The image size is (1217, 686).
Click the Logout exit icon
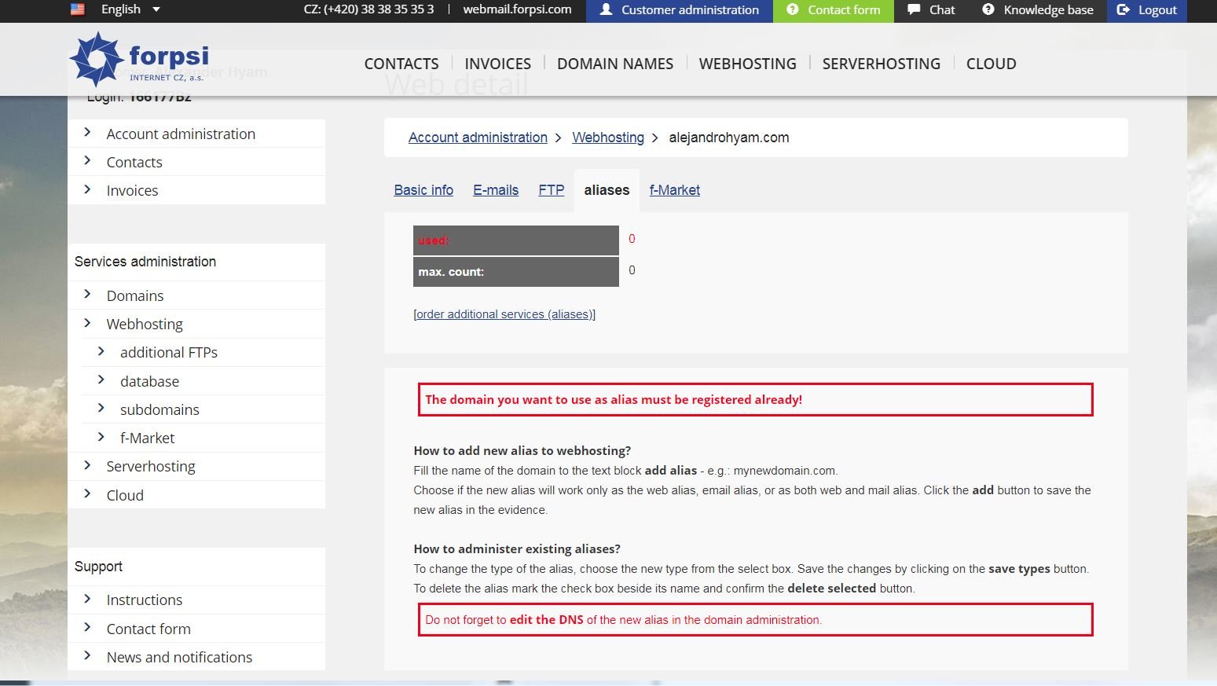pos(1123,9)
